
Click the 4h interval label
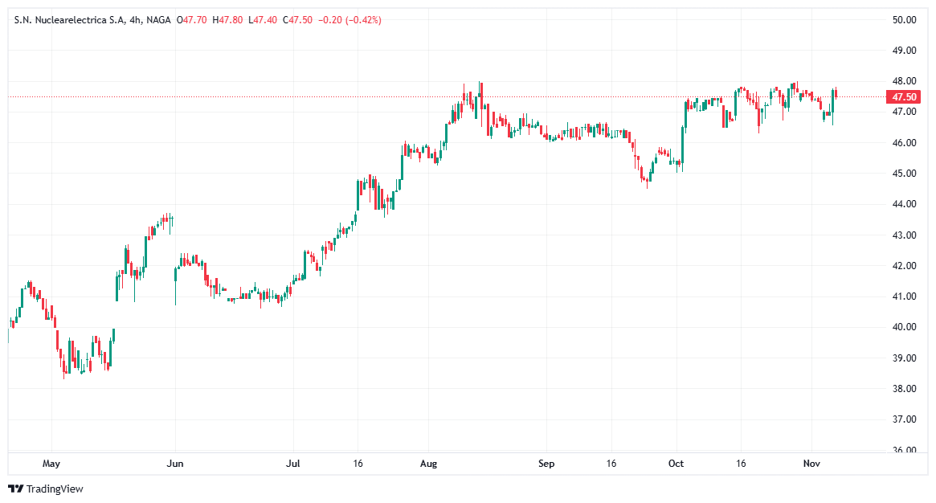pyautogui.click(x=135, y=20)
